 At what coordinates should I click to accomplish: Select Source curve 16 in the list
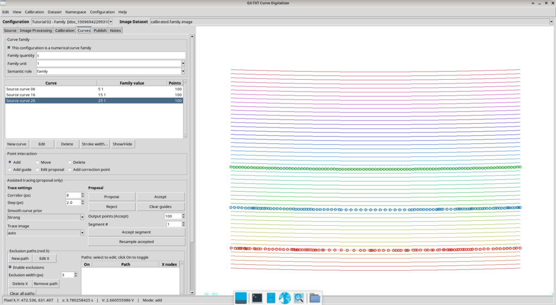[x=94, y=94]
